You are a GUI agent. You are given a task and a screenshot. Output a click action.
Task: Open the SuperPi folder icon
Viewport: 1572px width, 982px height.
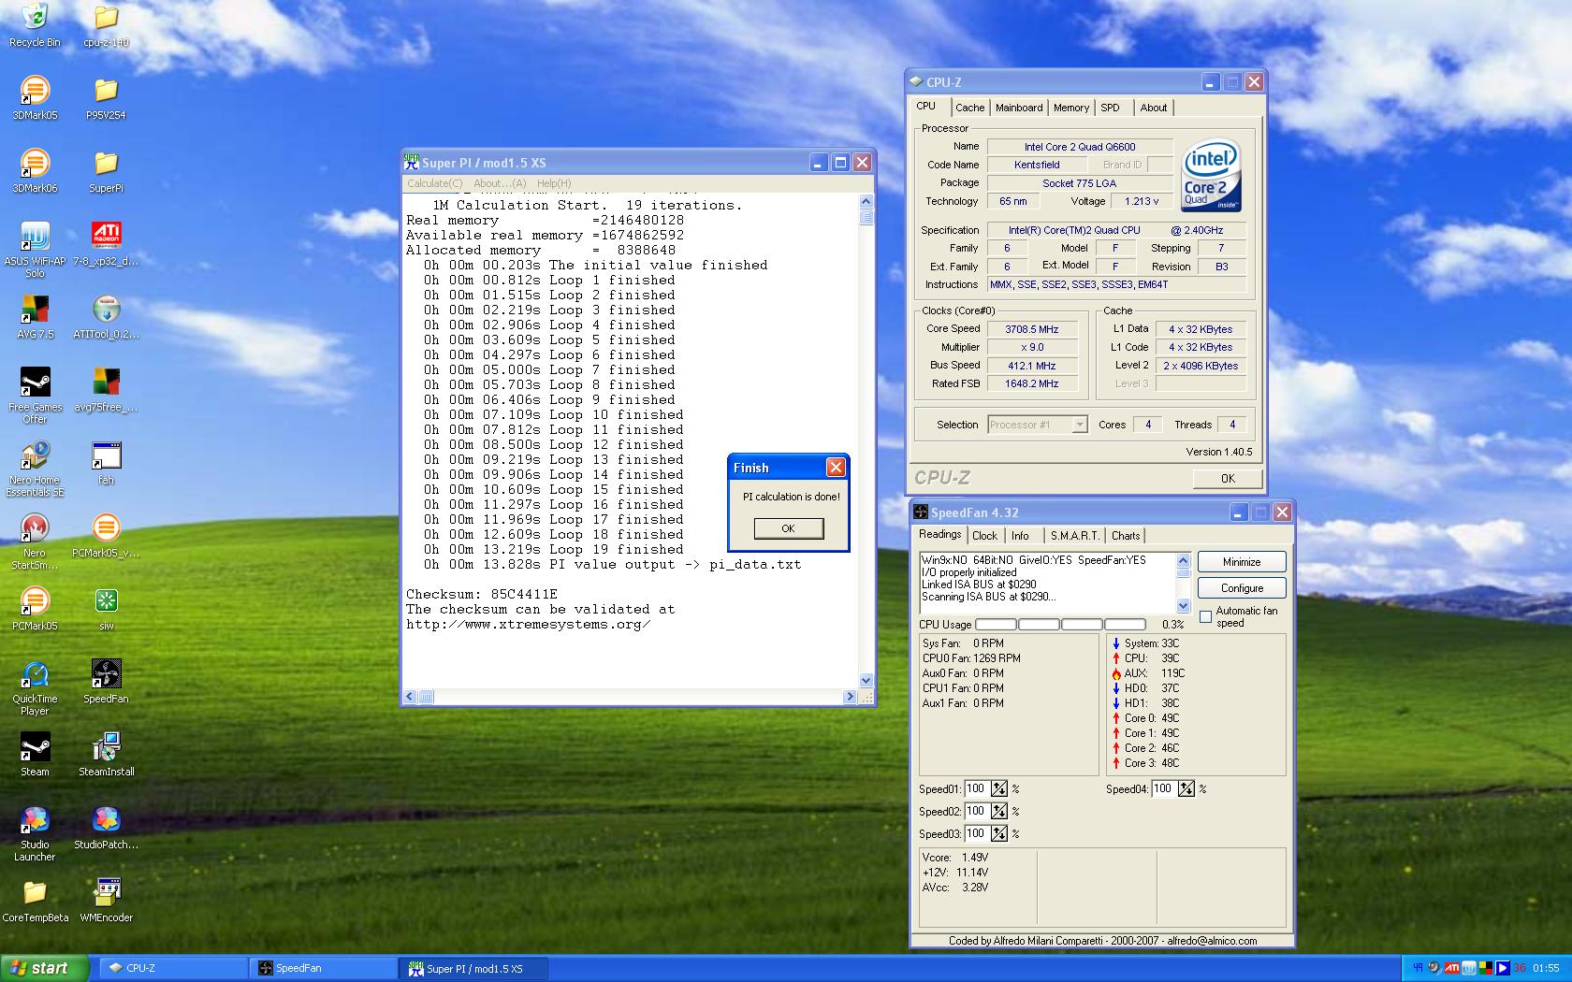tap(106, 164)
